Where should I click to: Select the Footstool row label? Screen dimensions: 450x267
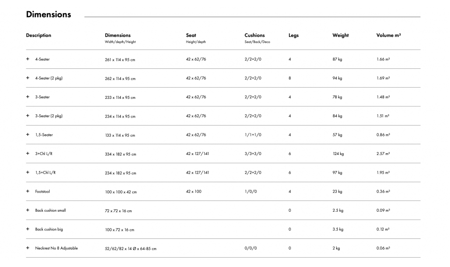44,192
